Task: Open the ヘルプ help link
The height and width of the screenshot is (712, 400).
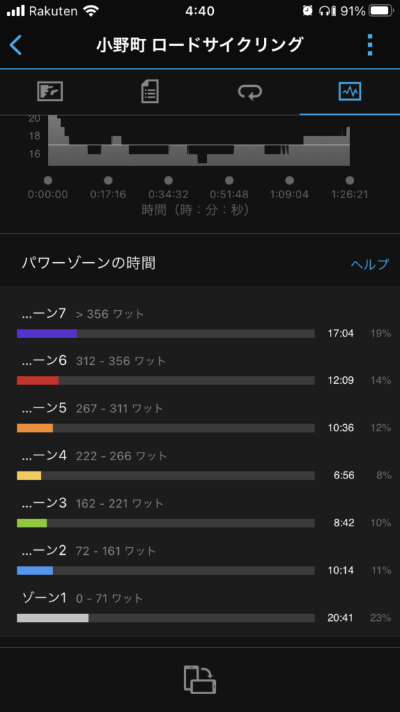Action: click(x=369, y=264)
